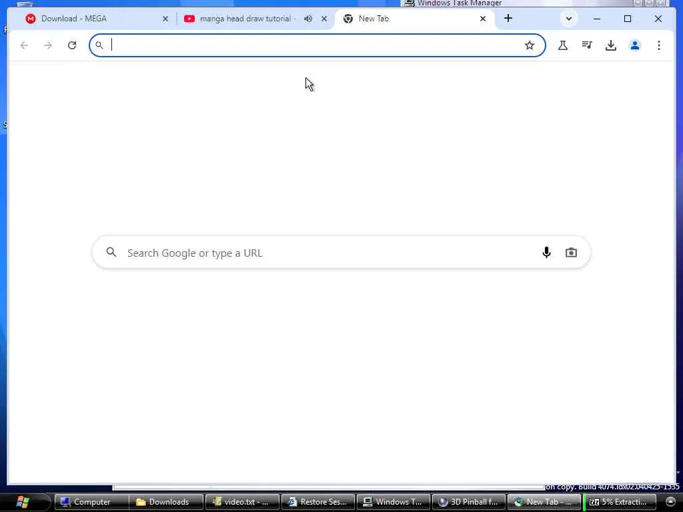Viewport: 683px width, 512px height.
Task: Switch to the Downloads folder taskbar button
Action: [x=167, y=502]
